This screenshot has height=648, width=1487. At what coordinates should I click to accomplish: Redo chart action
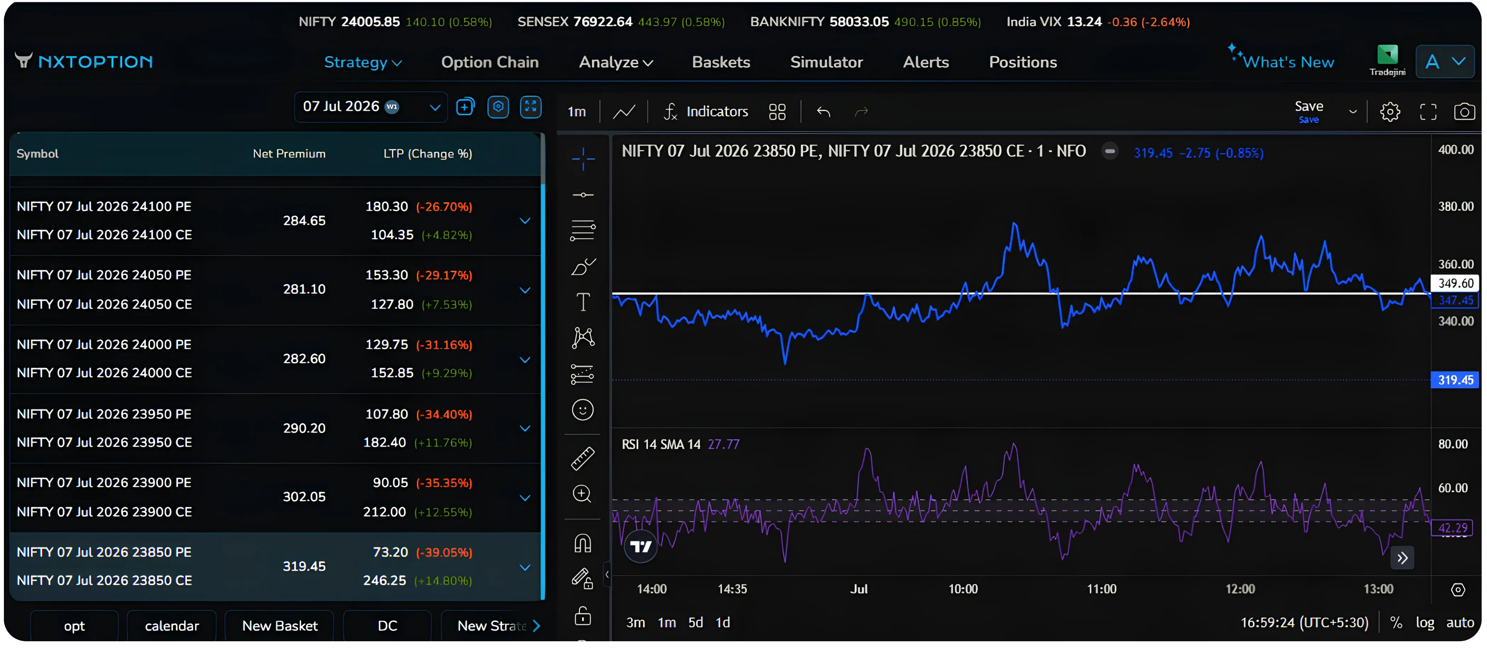pyautogui.click(x=861, y=111)
